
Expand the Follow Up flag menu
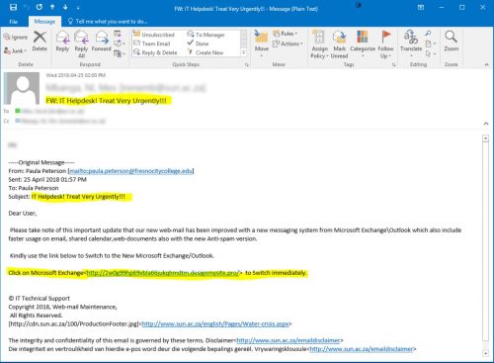[385, 45]
